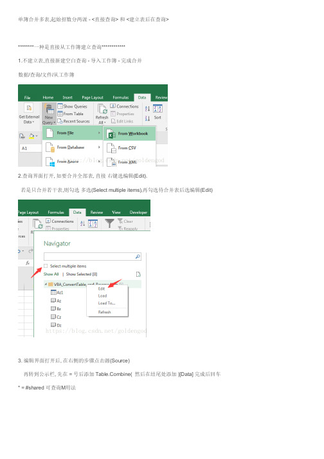The width and height of the screenshot is (324, 459).
Task: Expand the From Database submenu arrow
Action: click(99, 147)
